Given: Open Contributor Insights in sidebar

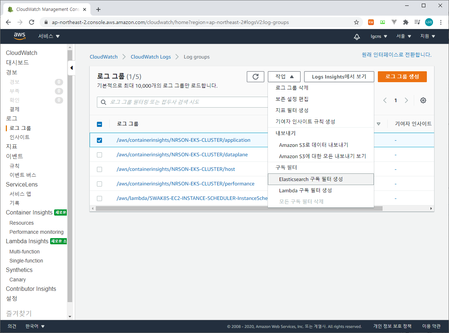Looking at the screenshot, I should click(x=31, y=289).
